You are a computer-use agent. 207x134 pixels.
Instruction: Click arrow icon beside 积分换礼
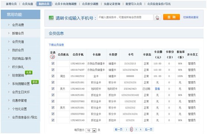point(9,67)
